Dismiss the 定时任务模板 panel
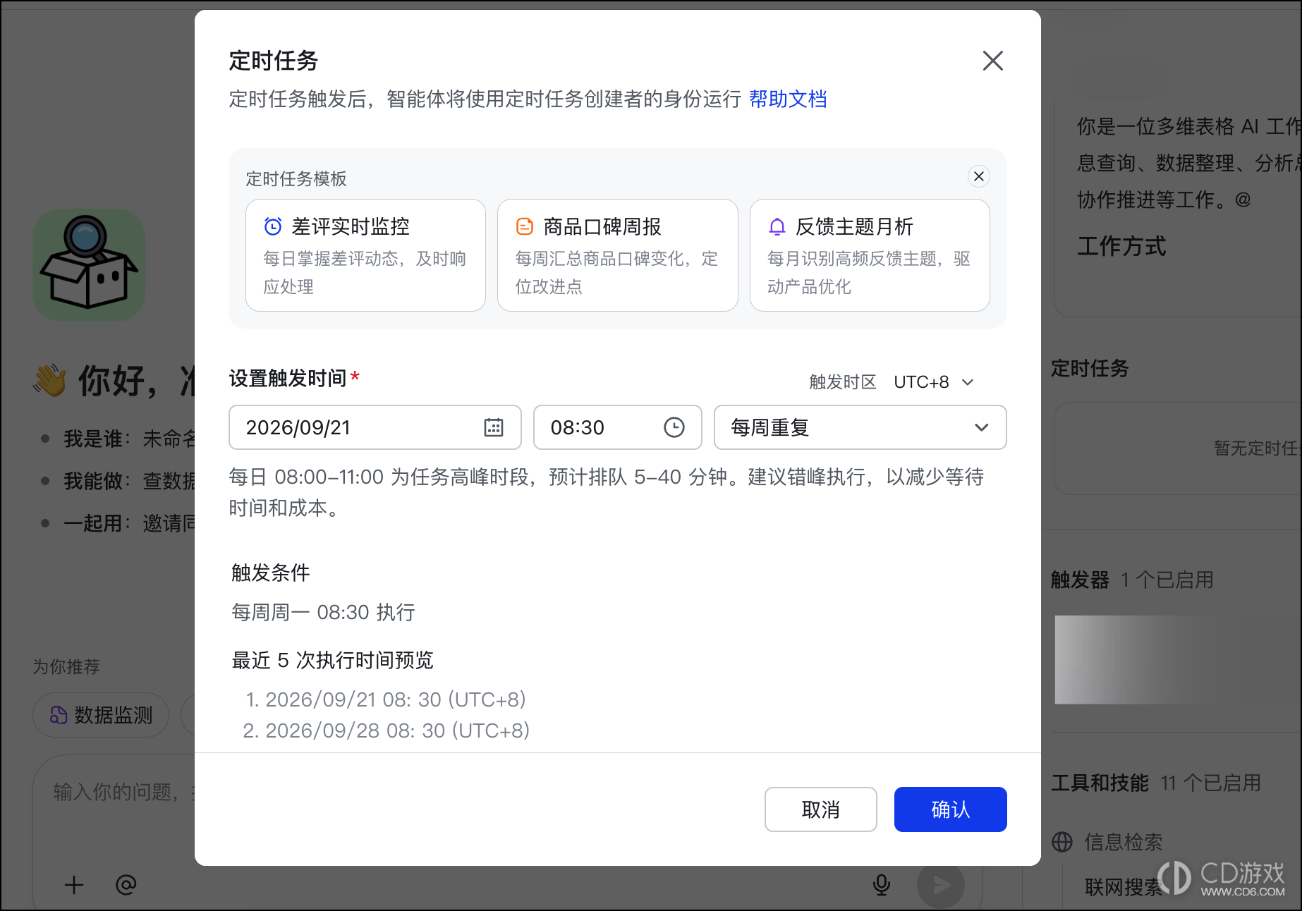This screenshot has height=911, width=1302. click(x=978, y=176)
